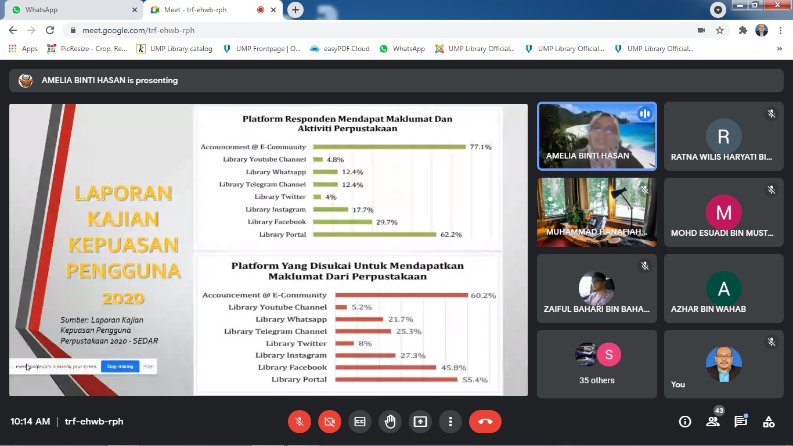Open Chrome extensions puzzle icon

click(742, 30)
